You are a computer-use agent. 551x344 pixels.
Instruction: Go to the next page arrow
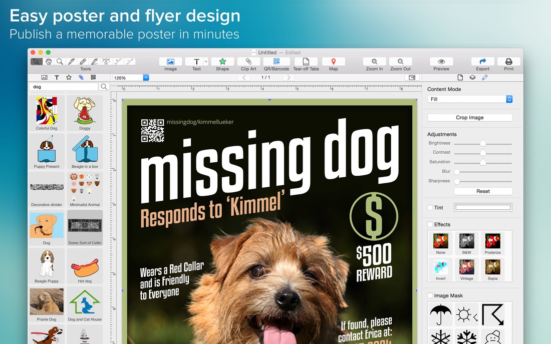[289, 78]
